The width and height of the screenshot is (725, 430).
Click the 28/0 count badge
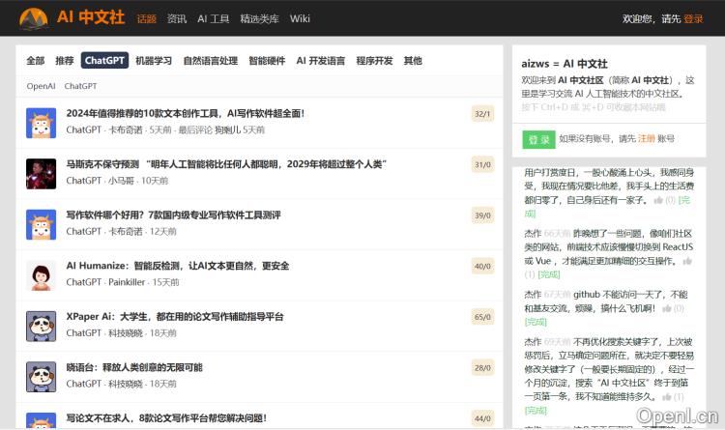point(482,368)
